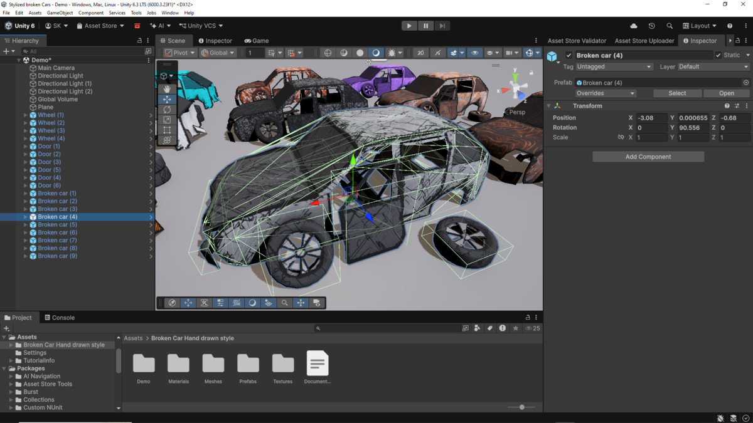
Task: Toggle the constrained scale link icon
Action: click(x=621, y=137)
